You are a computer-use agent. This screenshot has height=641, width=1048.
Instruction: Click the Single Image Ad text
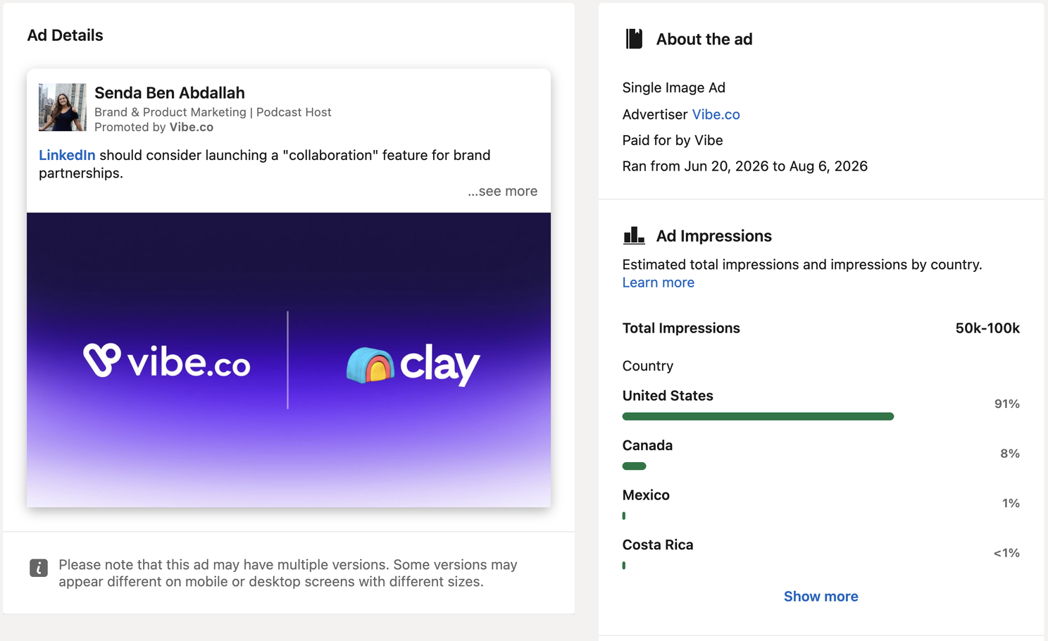point(673,87)
